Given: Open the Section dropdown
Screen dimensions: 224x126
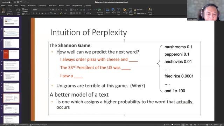Looking at the screenshot, I should pos(26,14).
